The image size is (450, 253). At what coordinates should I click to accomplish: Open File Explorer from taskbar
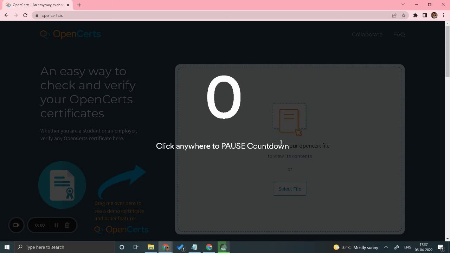tap(151, 247)
